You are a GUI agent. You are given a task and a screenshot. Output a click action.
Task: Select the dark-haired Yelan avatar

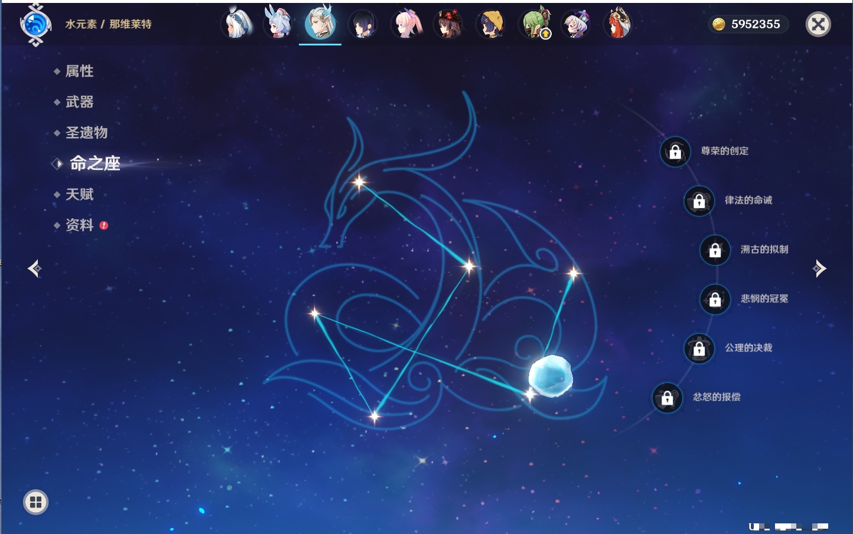(363, 25)
